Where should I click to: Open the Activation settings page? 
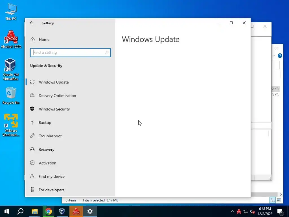pyautogui.click(x=47, y=163)
